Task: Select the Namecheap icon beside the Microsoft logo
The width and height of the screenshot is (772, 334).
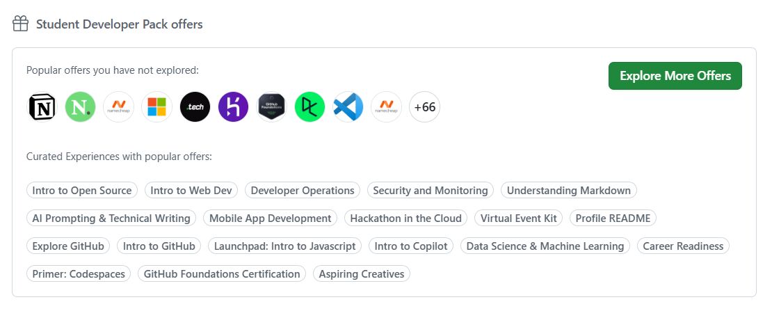Action: (119, 107)
